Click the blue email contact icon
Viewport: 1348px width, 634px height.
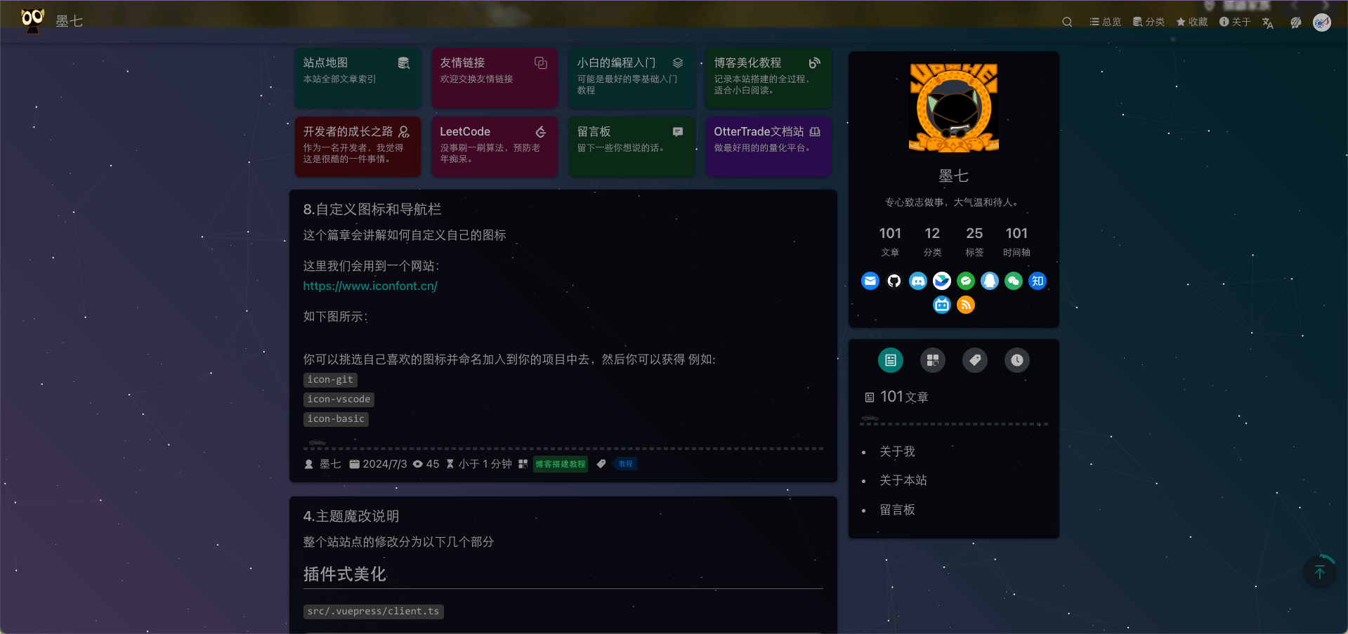click(x=870, y=281)
